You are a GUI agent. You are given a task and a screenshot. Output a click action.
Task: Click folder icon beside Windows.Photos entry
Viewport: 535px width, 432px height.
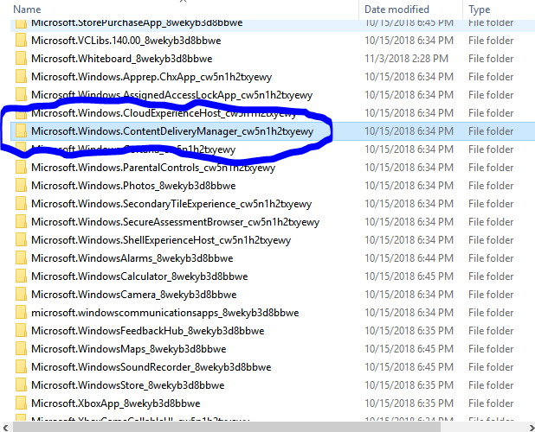[x=21, y=186]
